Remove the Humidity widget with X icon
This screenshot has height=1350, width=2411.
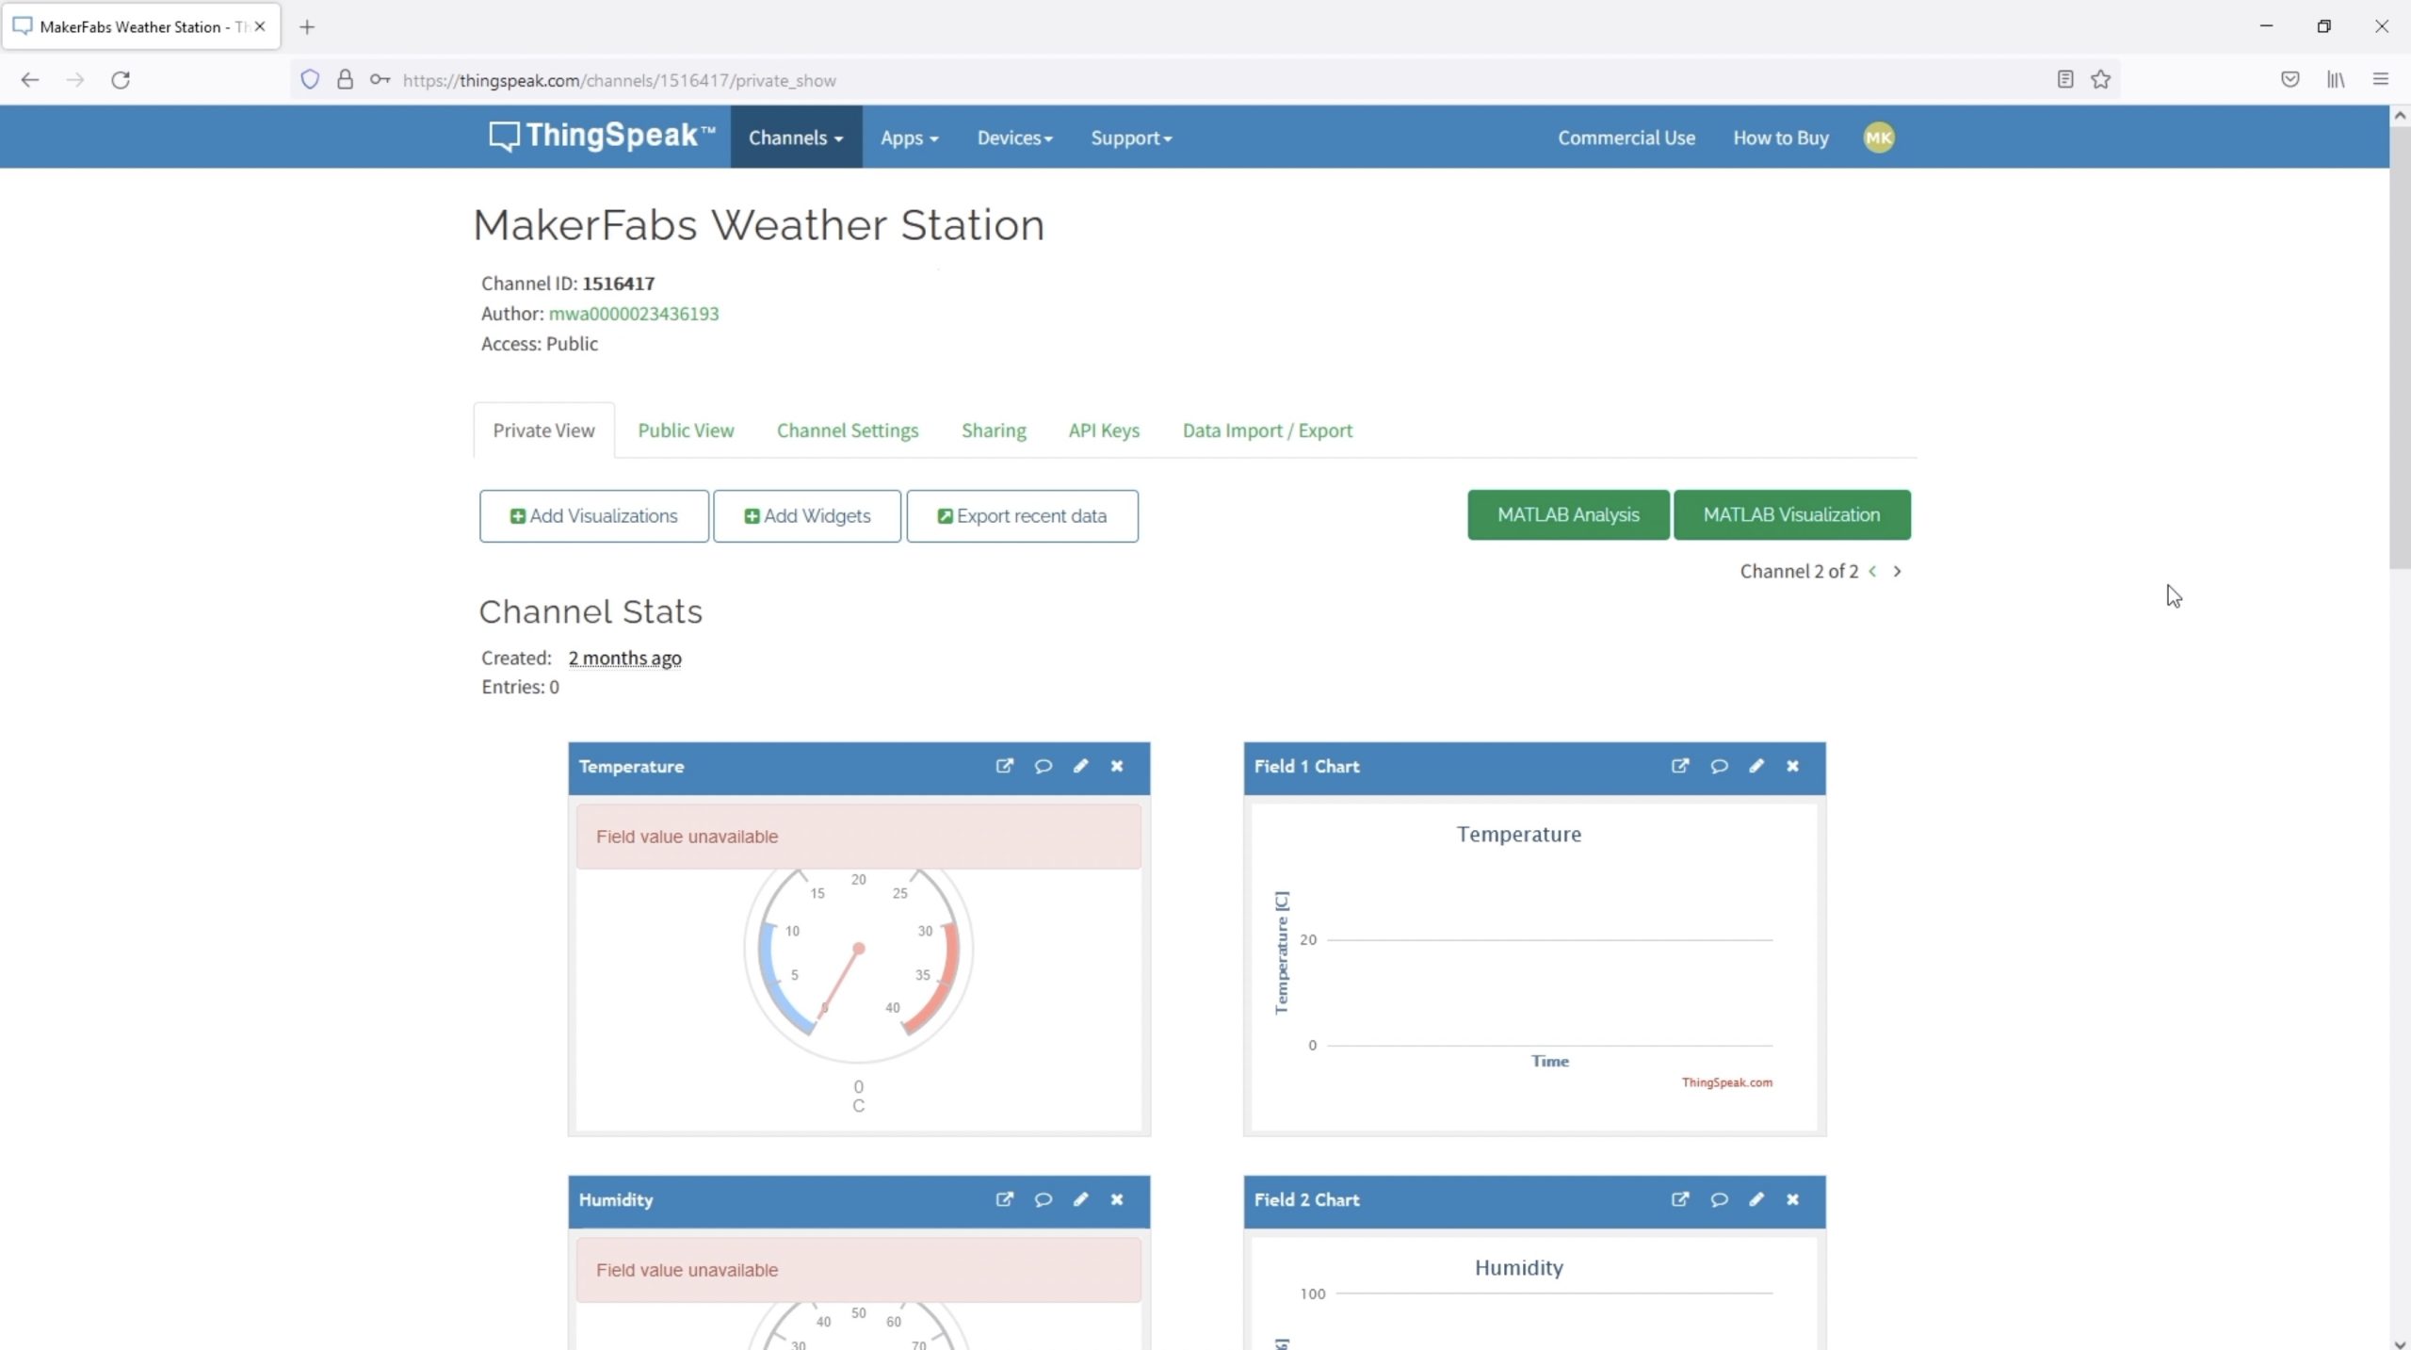1117,1199
